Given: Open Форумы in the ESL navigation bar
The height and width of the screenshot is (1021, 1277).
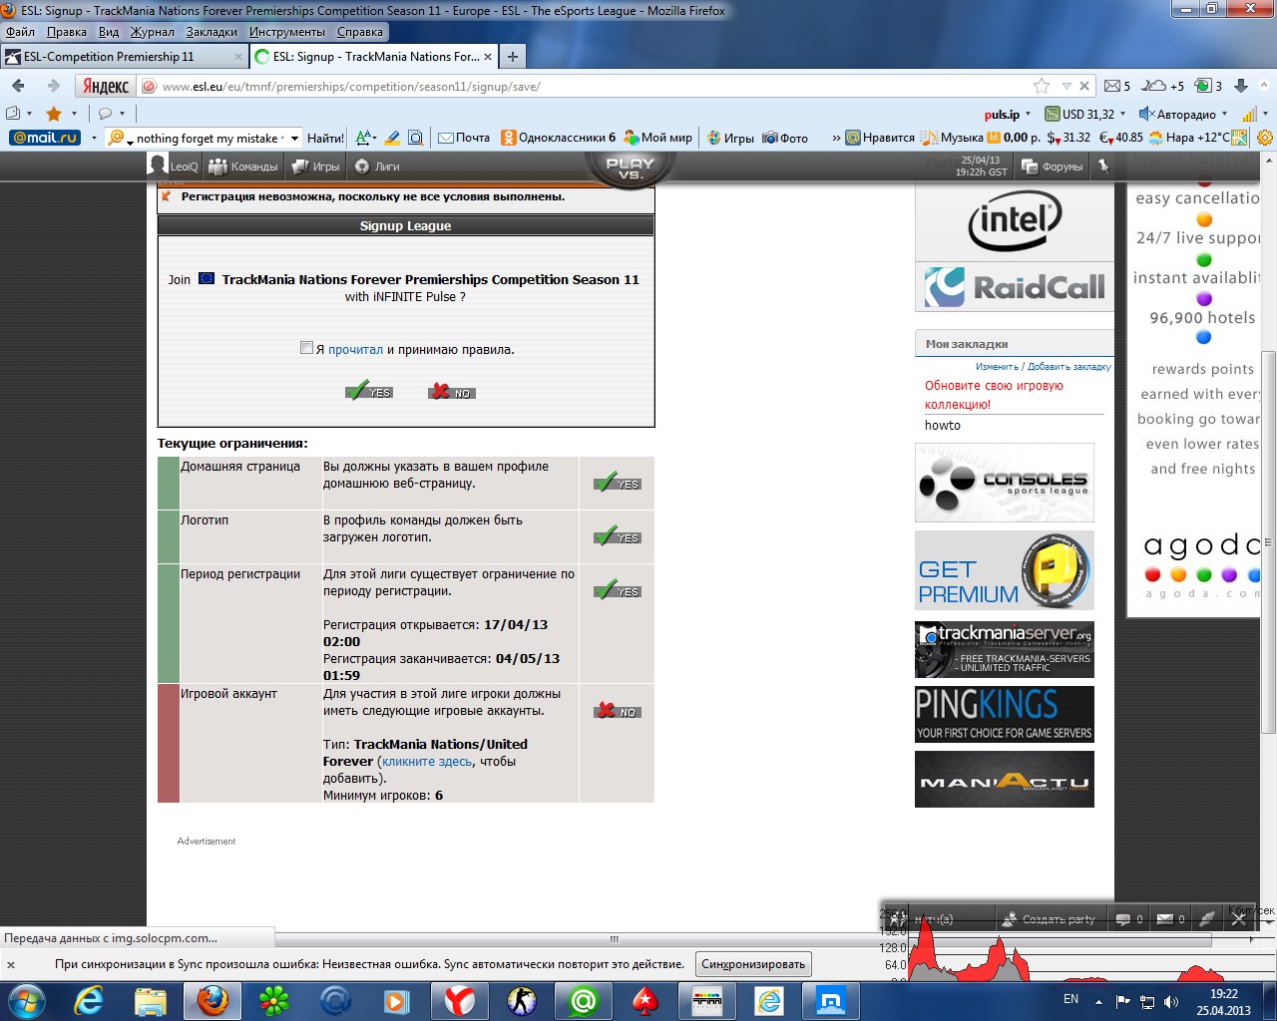Looking at the screenshot, I should 1053,167.
